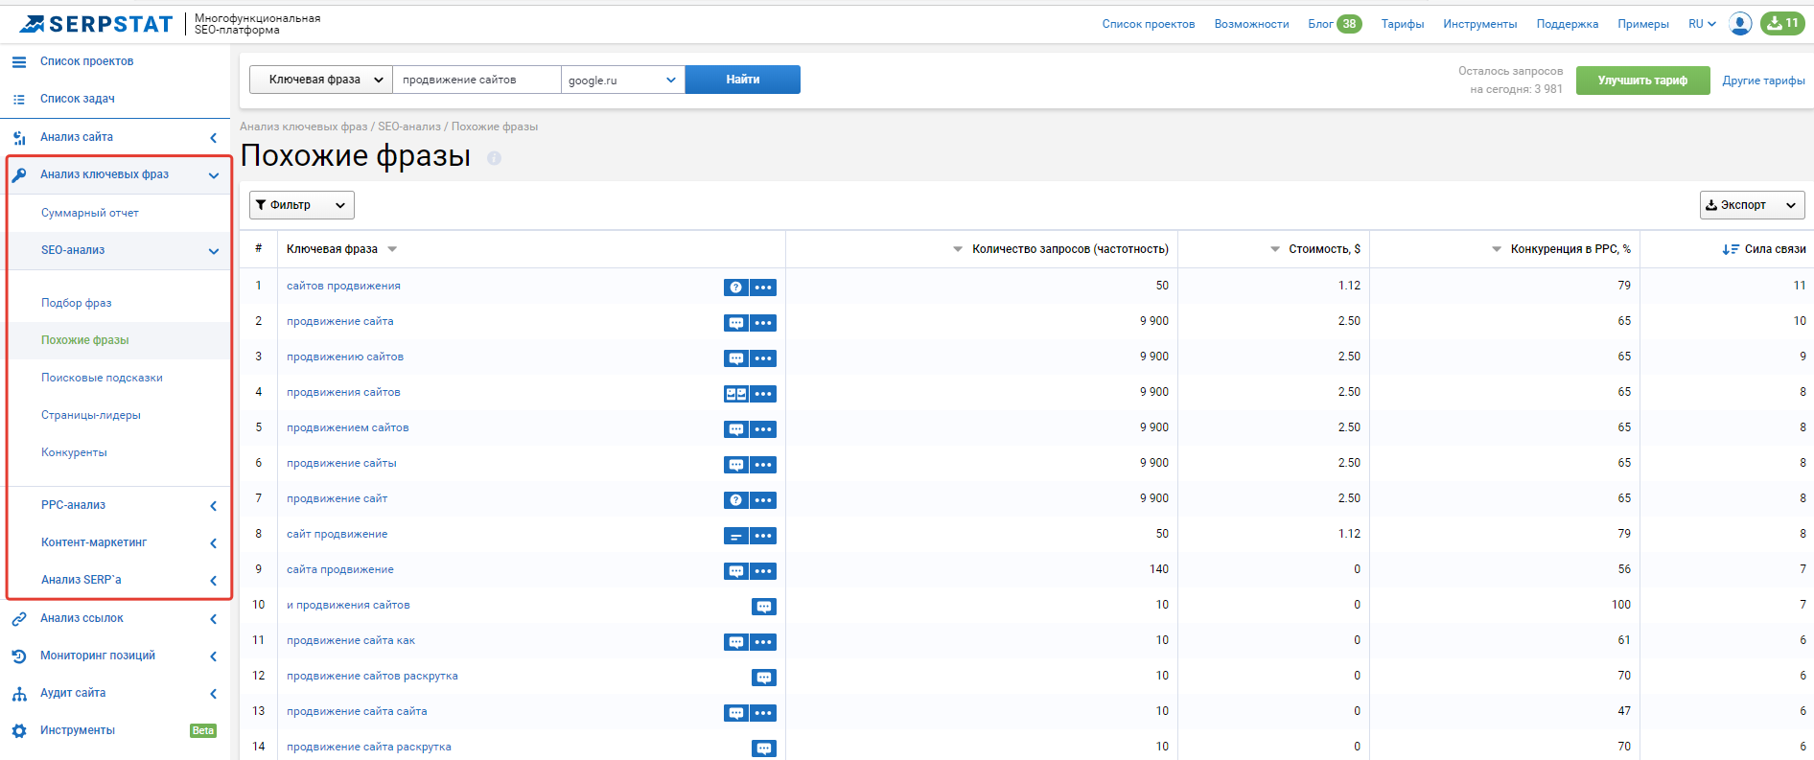Open the продвижение сайта keyword link
Image resolution: width=1814 pixels, height=760 pixels.
(x=340, y=321)
